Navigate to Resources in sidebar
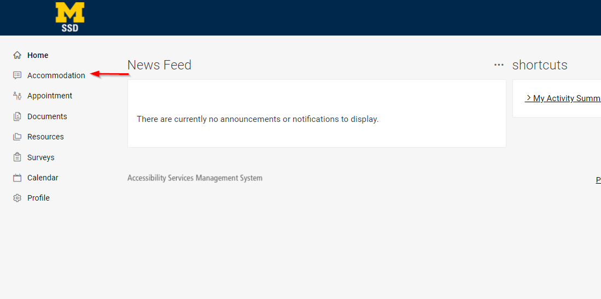The width and height of the screenshot is (601, 299). coord(45,137)
